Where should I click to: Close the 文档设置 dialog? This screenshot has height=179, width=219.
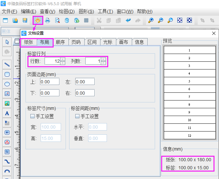pyautogui.click(x=214, y=33)
